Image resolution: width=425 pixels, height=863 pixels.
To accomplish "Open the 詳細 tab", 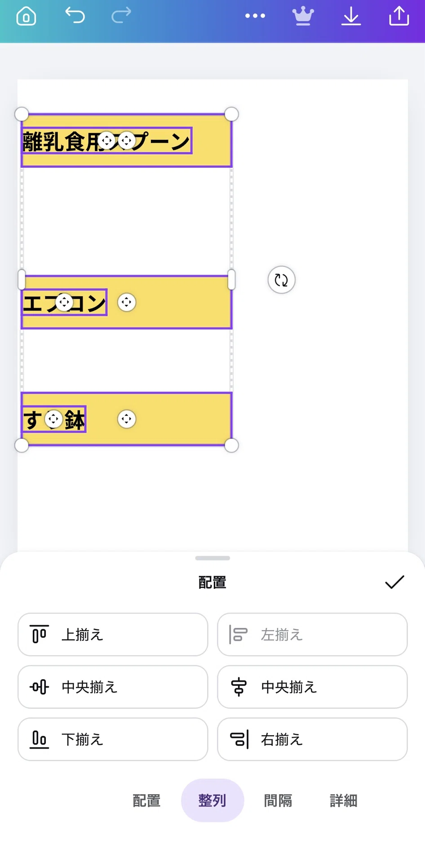I will (x=344, y=801).
